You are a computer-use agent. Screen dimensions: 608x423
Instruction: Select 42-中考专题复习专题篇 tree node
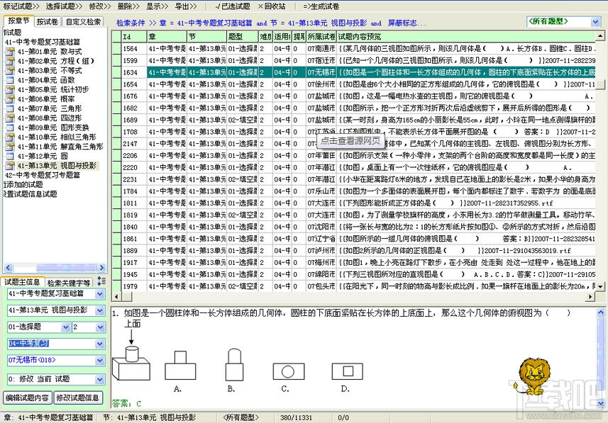(x=43, y=175)
